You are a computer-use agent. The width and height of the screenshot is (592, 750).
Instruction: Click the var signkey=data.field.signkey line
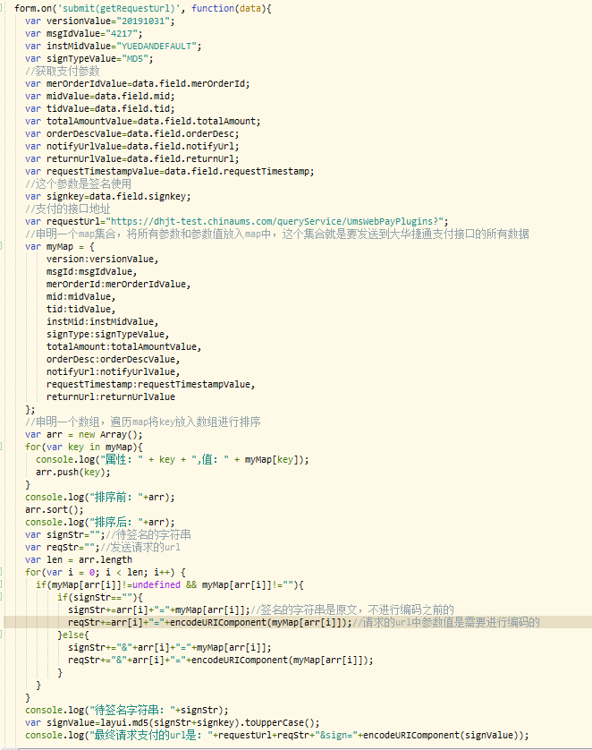coord(107,196)
